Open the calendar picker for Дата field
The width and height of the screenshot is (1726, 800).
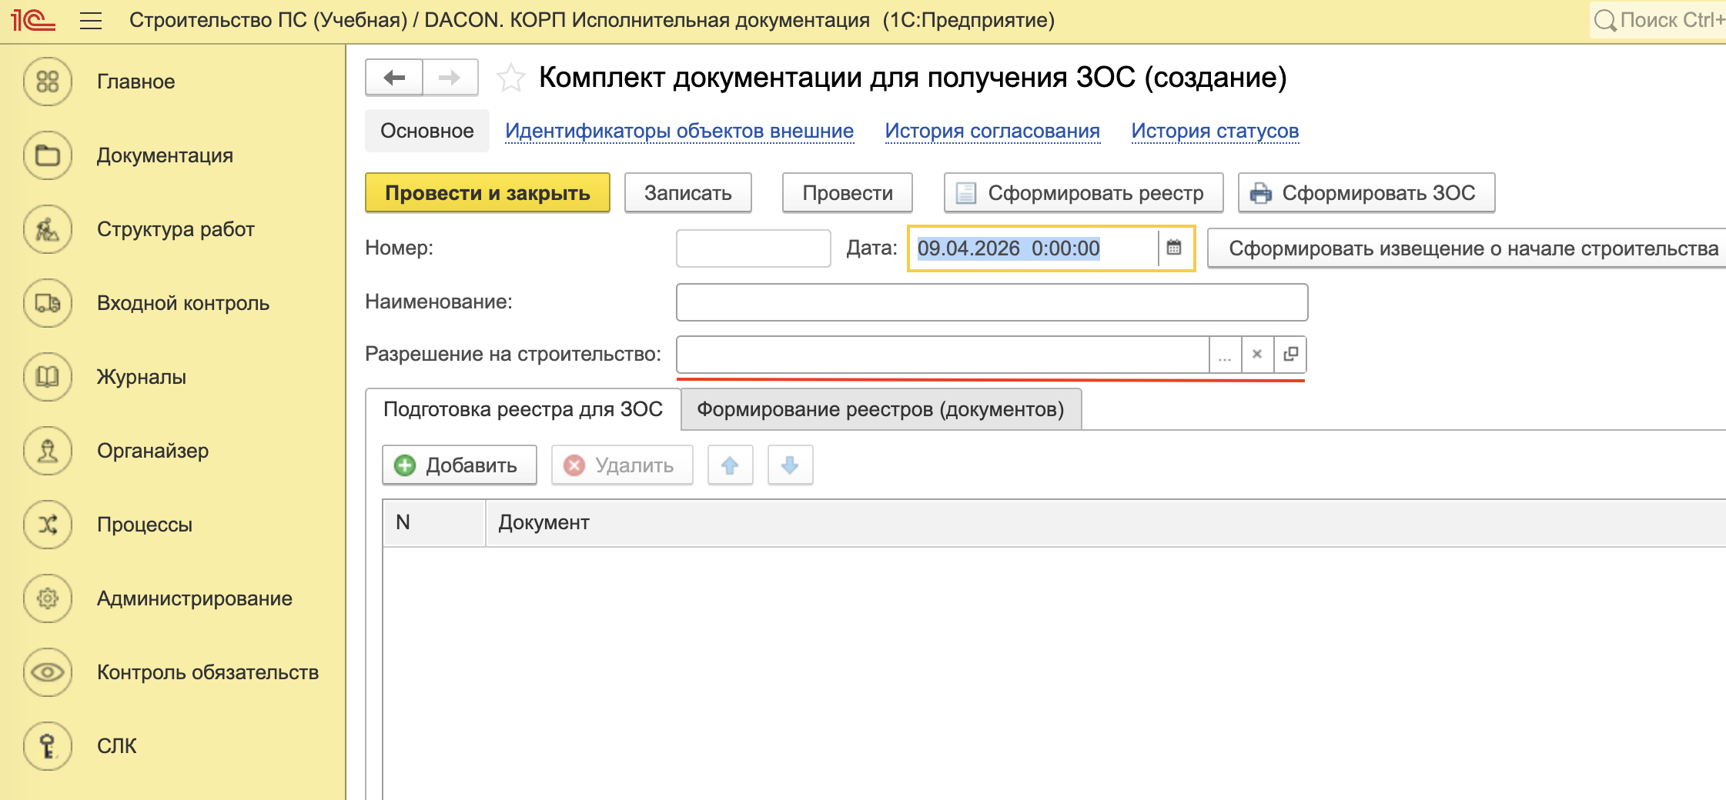pos(1174,248)
